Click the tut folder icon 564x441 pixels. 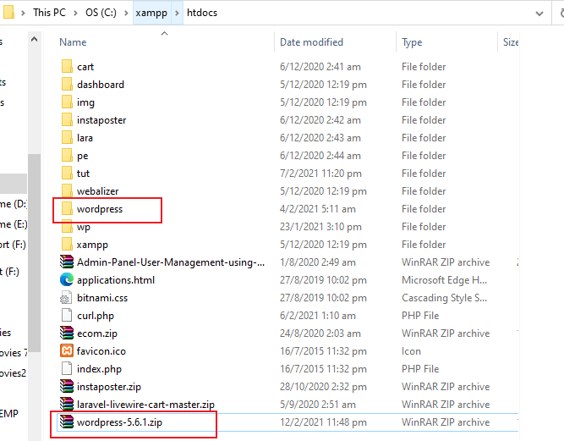click(67, 174)
